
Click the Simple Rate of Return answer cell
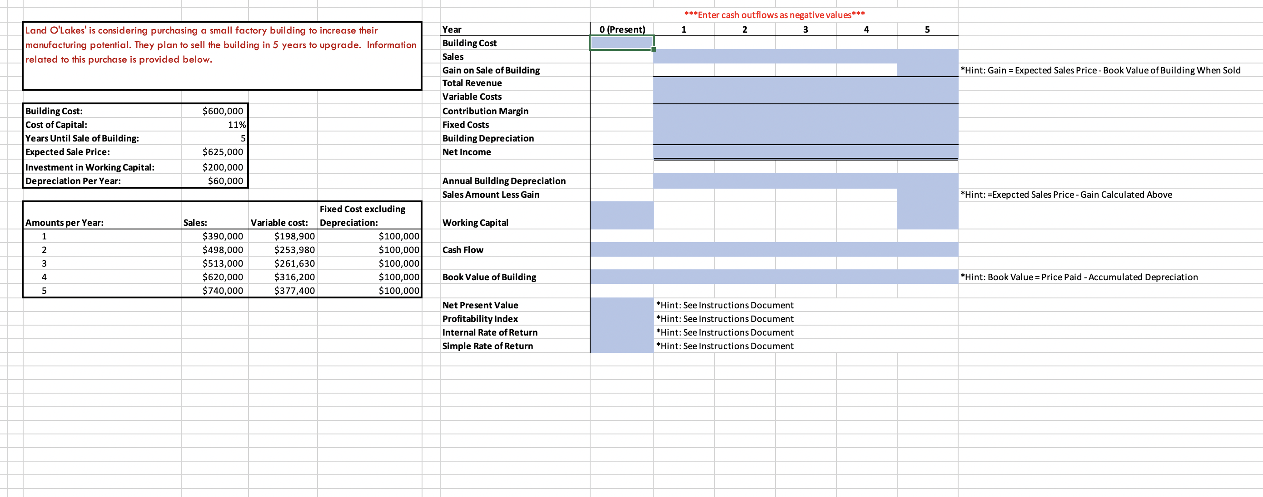622,346
